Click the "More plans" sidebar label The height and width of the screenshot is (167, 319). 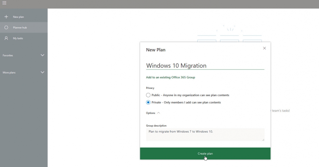(9, 72)
